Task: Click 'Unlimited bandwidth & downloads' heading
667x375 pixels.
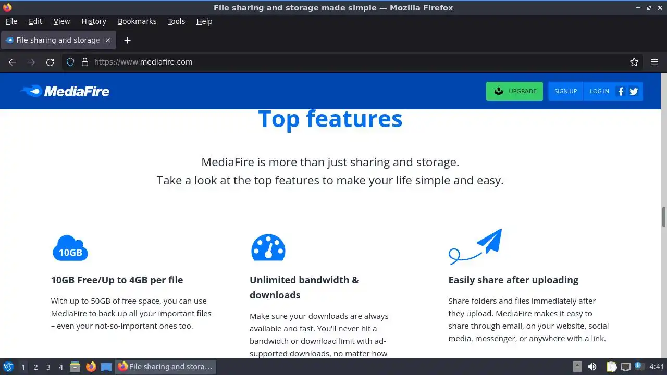Action: coord(304,287)
